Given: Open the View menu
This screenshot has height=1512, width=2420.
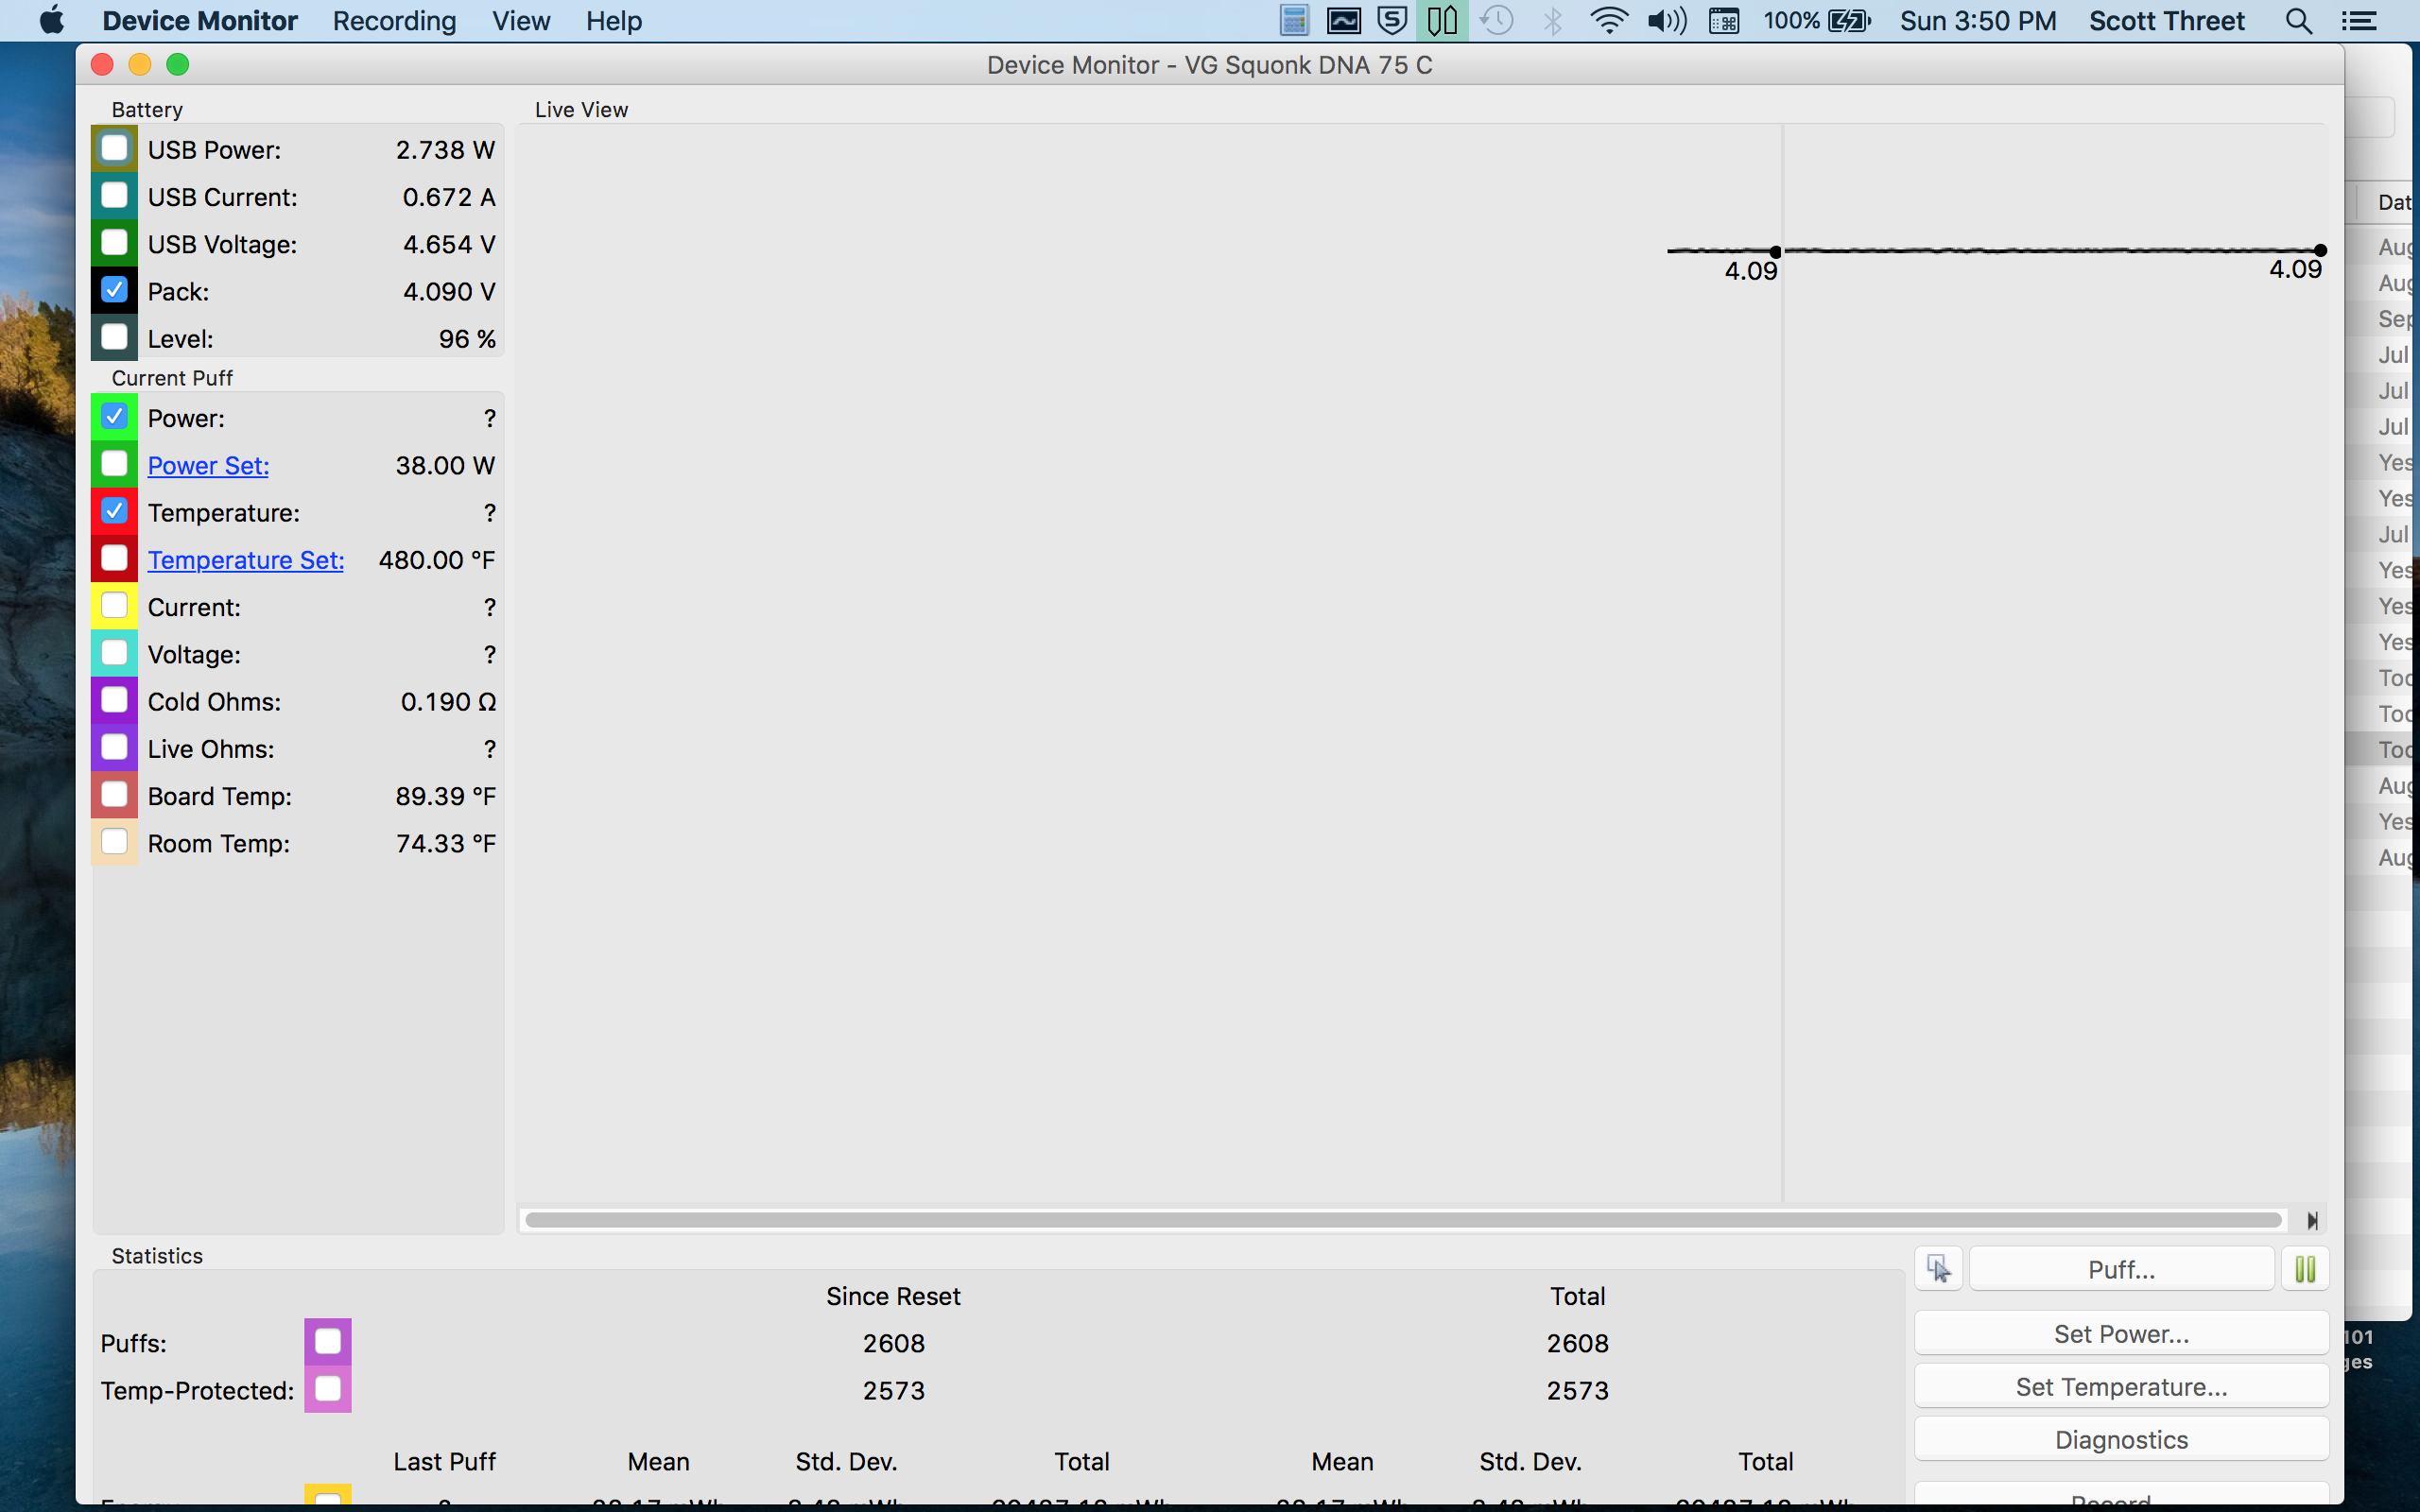Looking at the screenshot, I should (x=520, y=21).
